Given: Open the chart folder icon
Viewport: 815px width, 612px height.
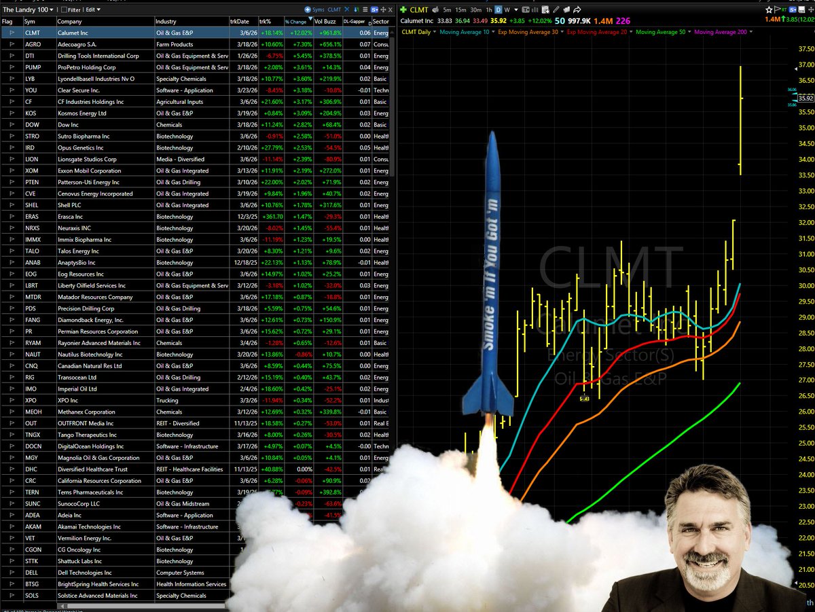Looking at the screenshot, I should point(566,10).
